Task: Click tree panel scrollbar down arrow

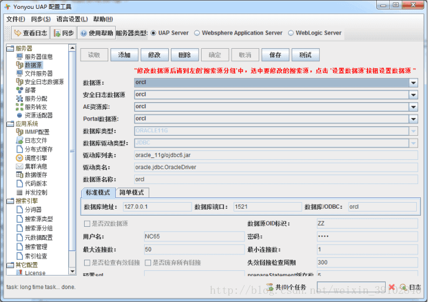Action: click(x=72, y=271)
